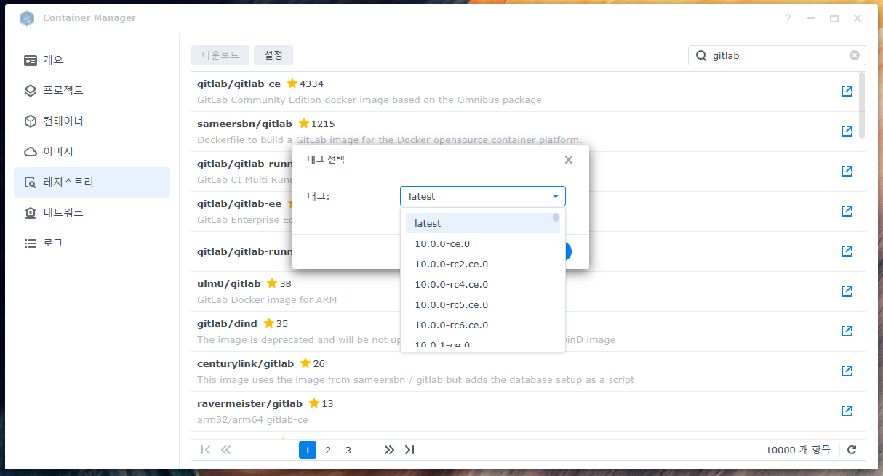The width and height of the screenshot is (883, 476).
Task: Open external link for ulm0/gitlab
Action: pyautogui.click(x=847, y=291)
